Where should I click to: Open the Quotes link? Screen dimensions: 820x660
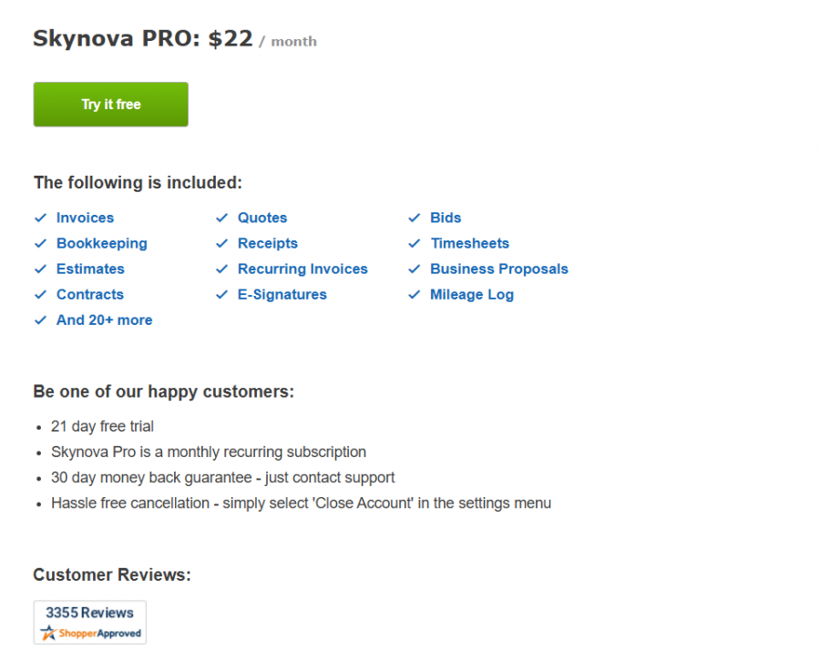coord(262,218)
